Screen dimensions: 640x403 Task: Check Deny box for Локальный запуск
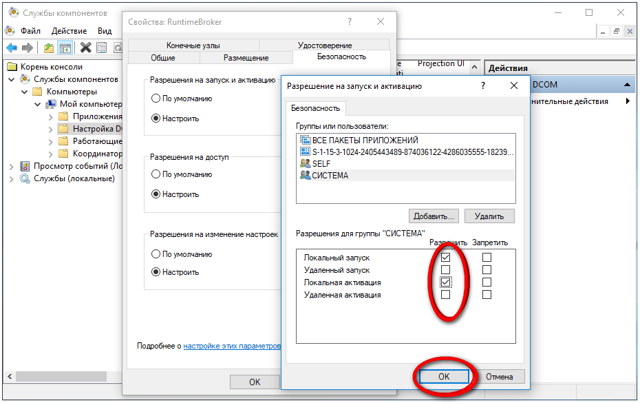click(x=487, y=258)
